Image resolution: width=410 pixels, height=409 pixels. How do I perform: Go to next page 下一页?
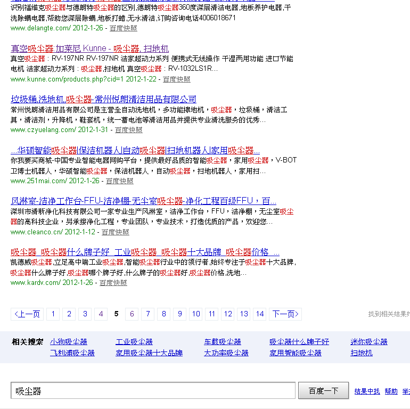coord(285,314)
